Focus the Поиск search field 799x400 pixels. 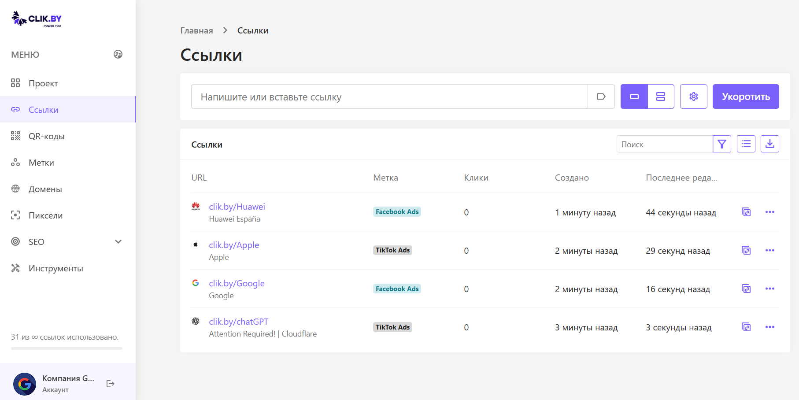664,144
